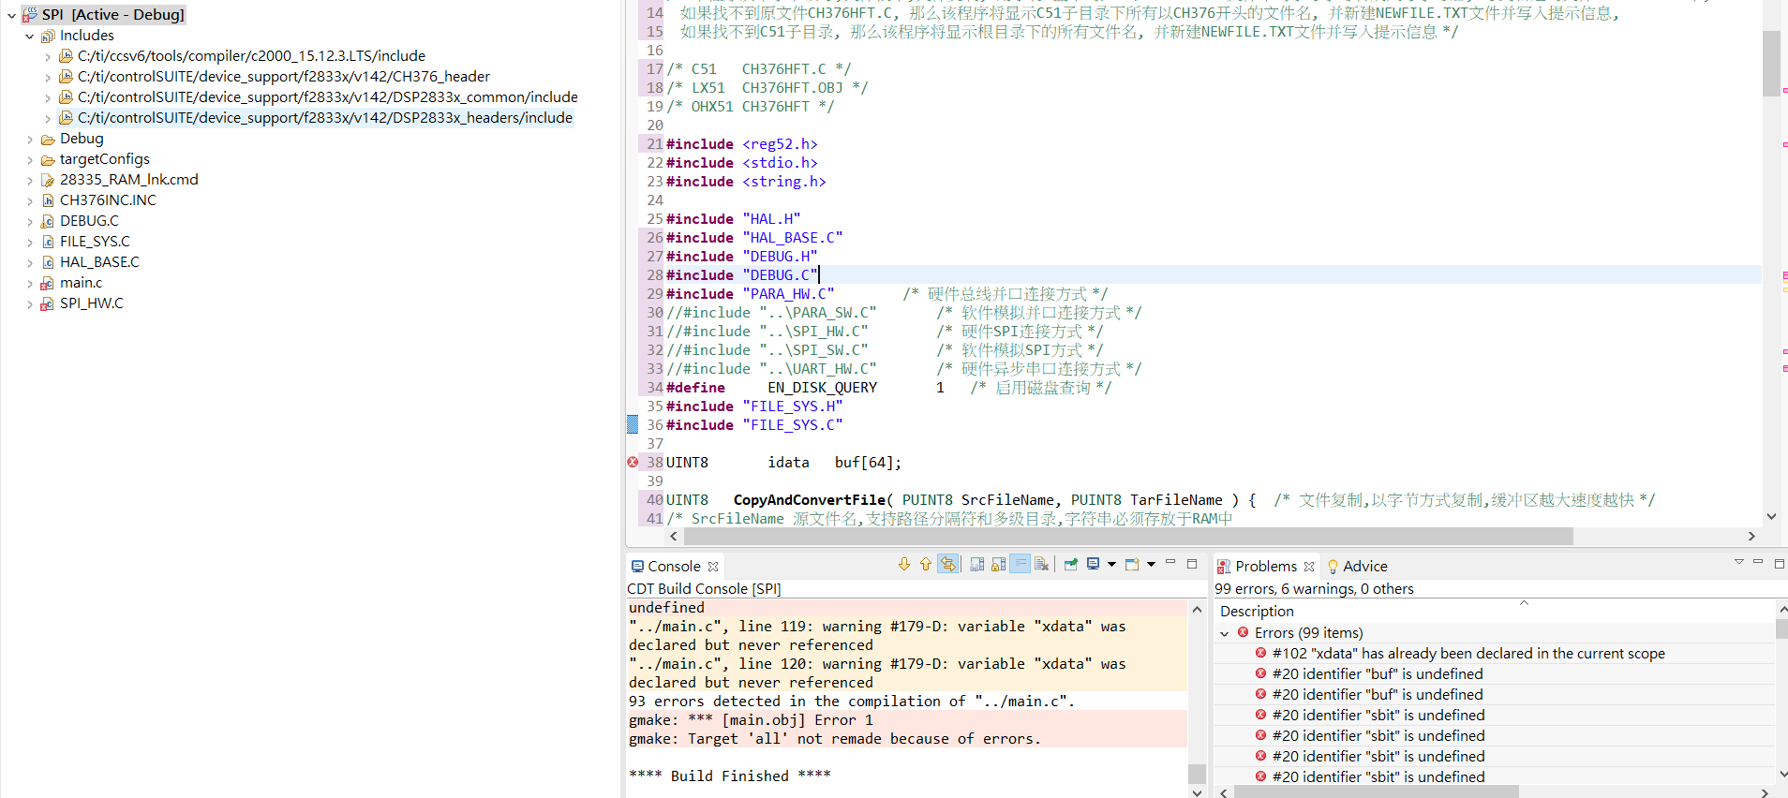
Task: Collapse the SPI project node
Action: coord(11,16)
